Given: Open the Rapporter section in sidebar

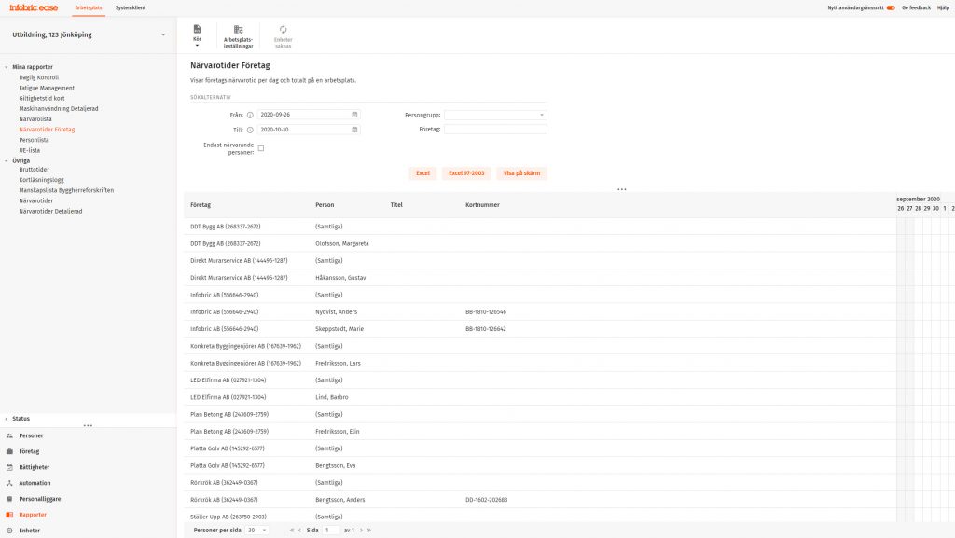Looking at the screenshot, I should click(x=33, y=515).
